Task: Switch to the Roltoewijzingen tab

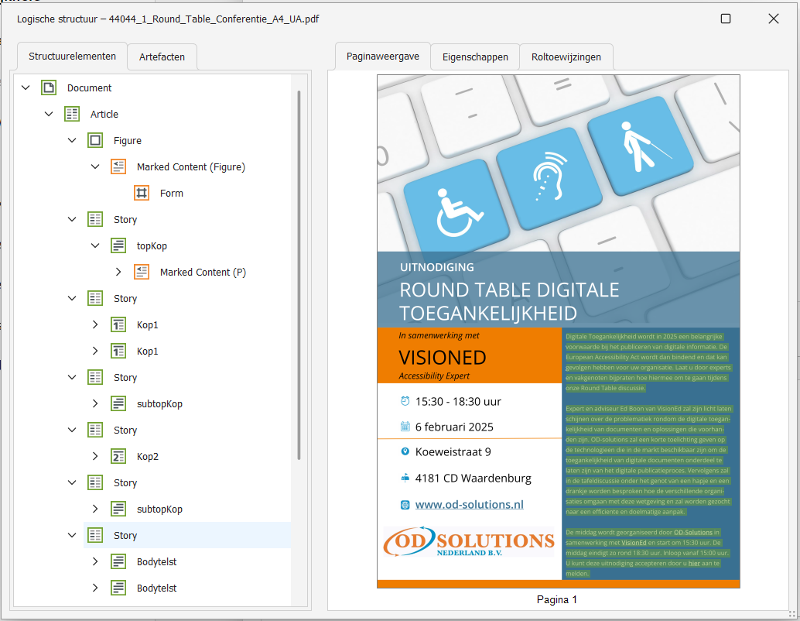Action: click(566, 57)
